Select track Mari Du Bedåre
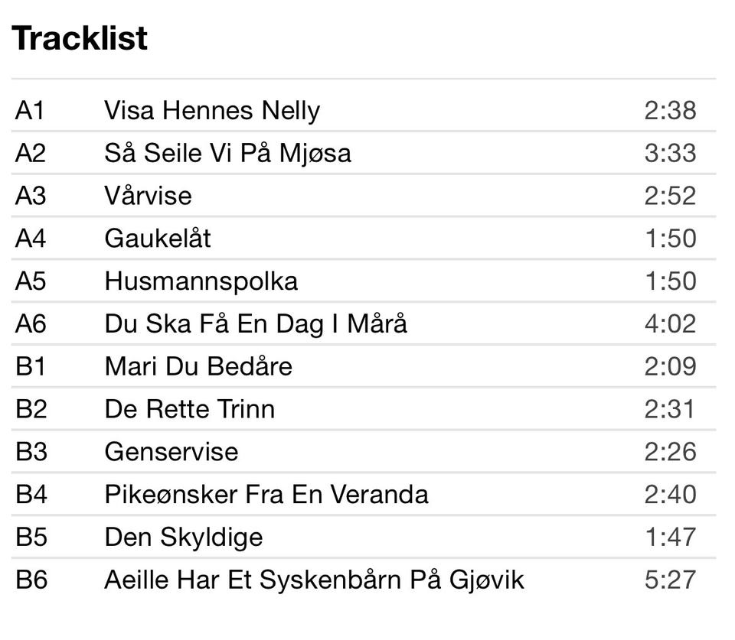This screenshot has height=640, width=735. click(x=198, y=366)
